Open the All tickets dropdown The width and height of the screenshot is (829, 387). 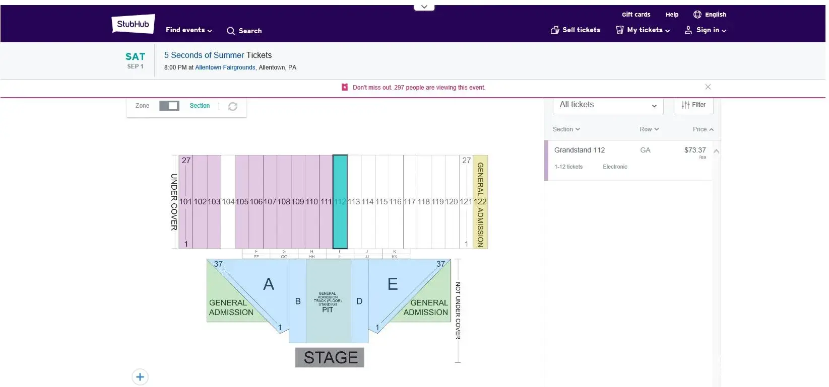[x=608, y=105]
